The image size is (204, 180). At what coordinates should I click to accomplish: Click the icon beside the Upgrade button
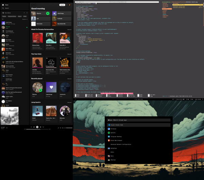point(67,5)
